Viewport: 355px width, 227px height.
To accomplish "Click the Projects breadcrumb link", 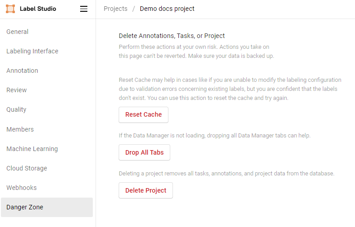I will 115,9.
